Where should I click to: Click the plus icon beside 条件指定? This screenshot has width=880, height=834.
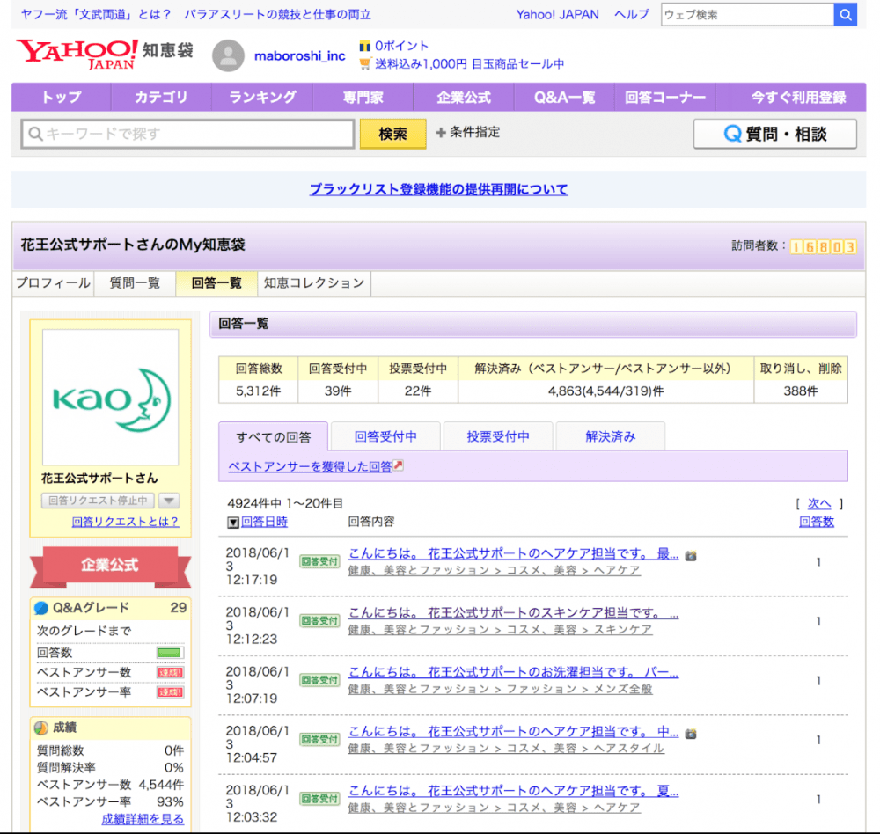441,133
